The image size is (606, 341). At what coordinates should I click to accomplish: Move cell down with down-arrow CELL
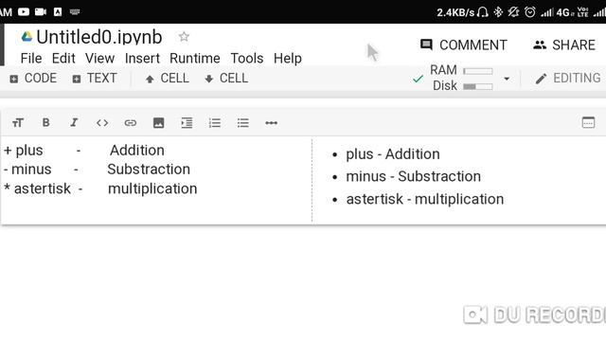[x=226, y=79]
